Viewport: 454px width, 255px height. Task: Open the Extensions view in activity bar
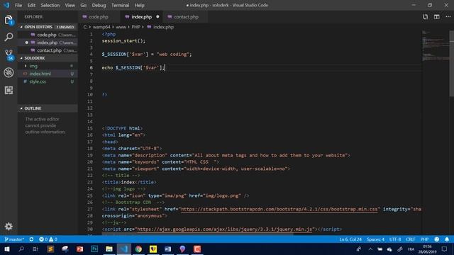[9, 90]
